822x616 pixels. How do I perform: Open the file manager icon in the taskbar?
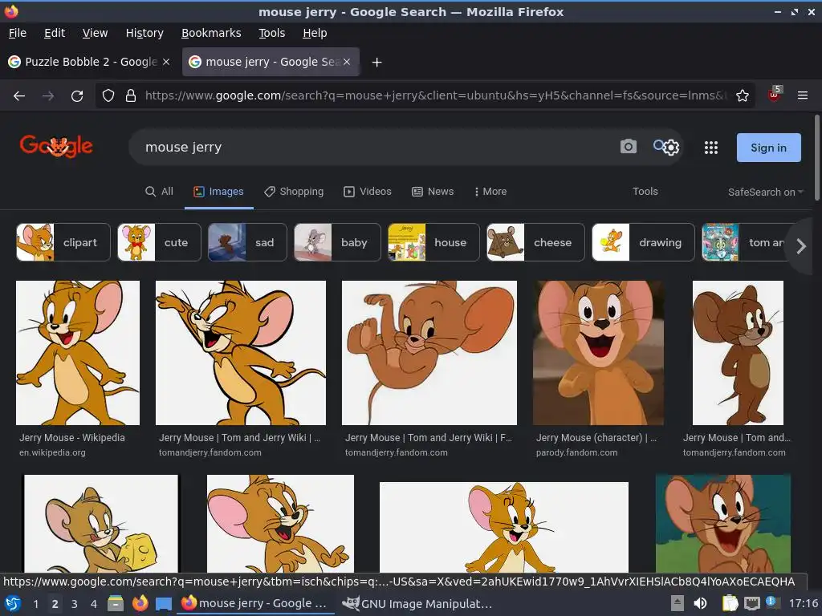point(116,603)
